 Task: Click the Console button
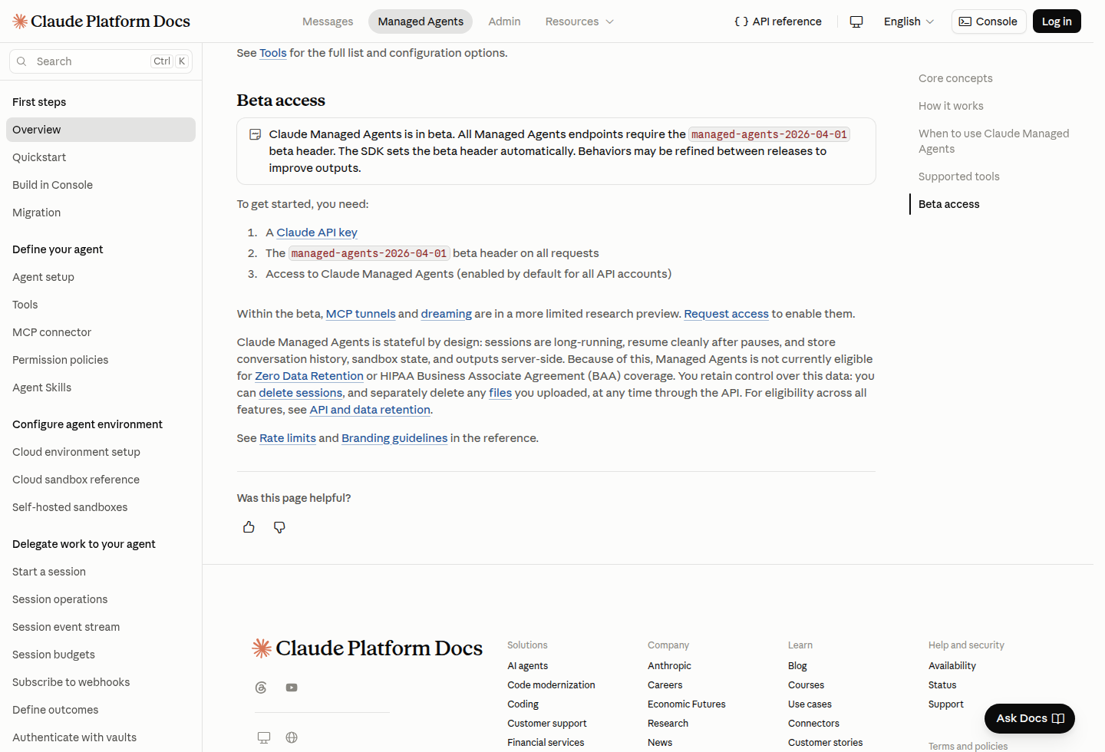click(988, 21)
